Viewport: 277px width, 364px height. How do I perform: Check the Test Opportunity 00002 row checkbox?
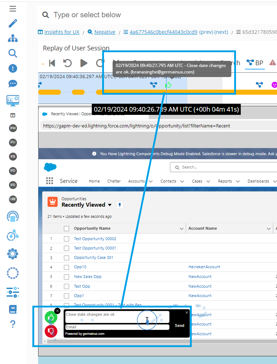click(x=66, y=239)
